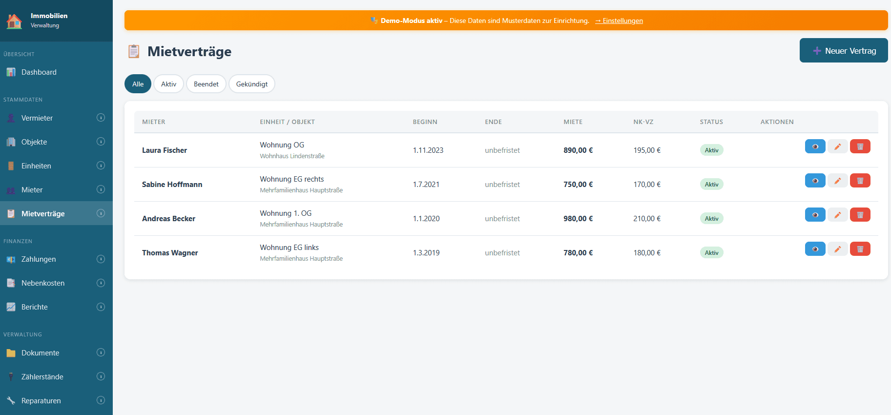Select the Beendet filter pill
The image size is (891, 415).
(206, 84)
